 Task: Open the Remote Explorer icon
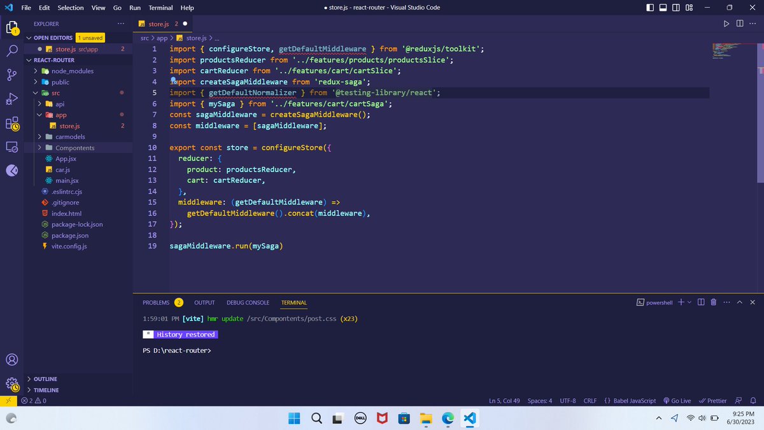tap(11, 147)
